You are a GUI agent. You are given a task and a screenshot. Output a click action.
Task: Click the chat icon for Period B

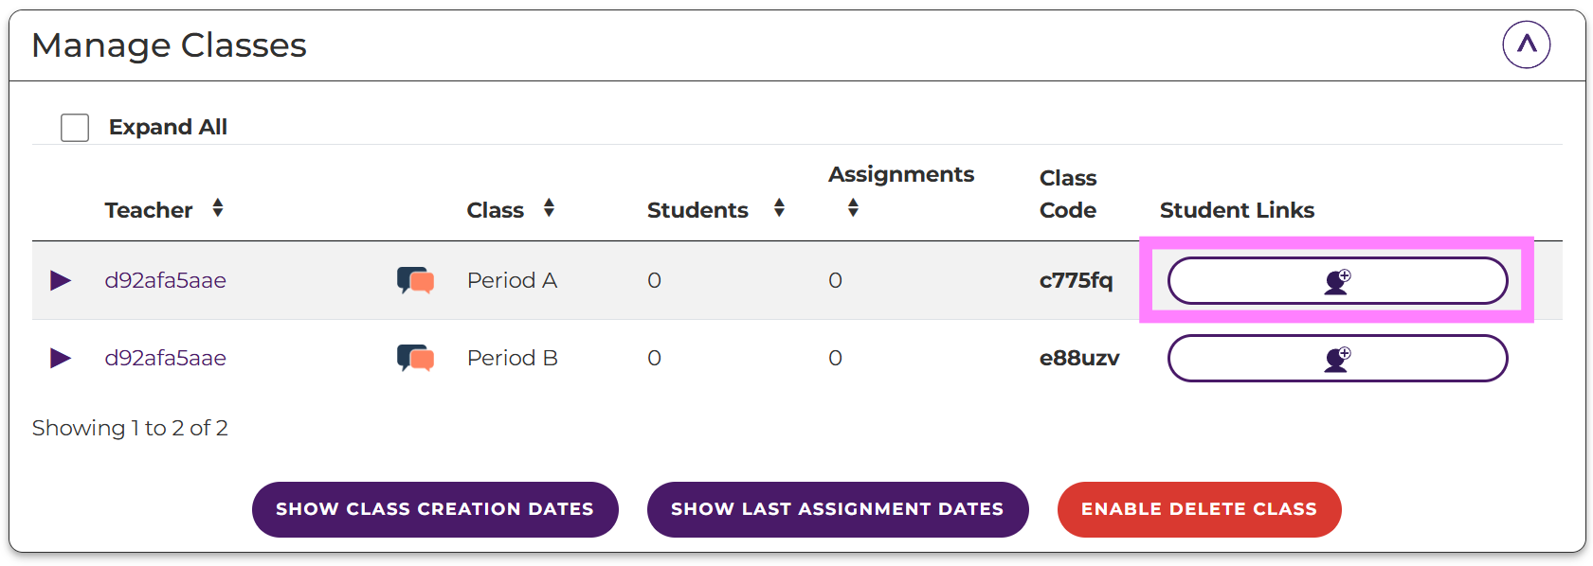(x=415, y=358)
